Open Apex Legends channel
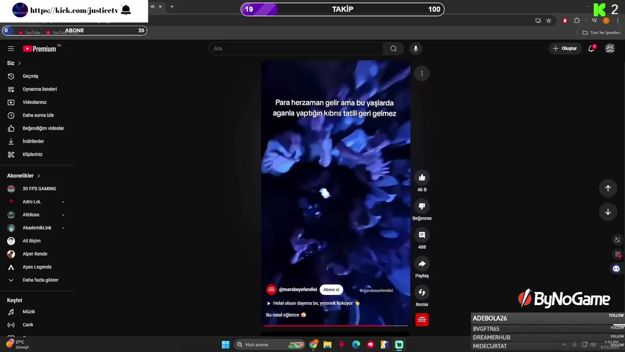Viewport: 625px width, 352px height. pyautogui.click(x=37, y=267)
